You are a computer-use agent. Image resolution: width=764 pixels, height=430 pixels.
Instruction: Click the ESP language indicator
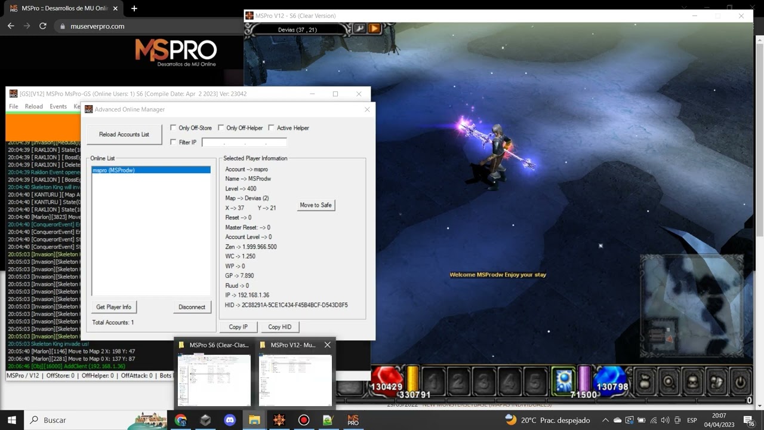tap(692, 420)
